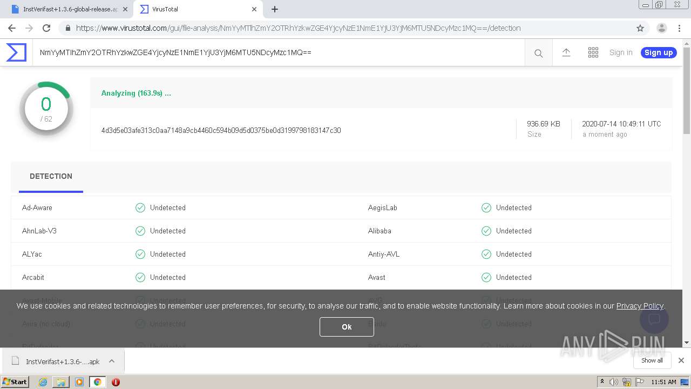Click the VirusTotal logo icon
The image size is (691, 389).
click(x=16, y=52)
